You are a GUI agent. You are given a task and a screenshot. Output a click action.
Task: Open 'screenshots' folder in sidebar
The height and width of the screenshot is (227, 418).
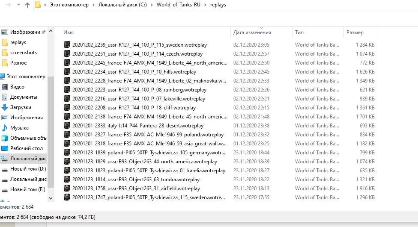24,53
